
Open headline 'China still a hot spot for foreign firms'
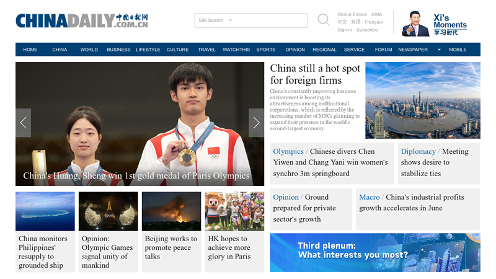point(315,74)
